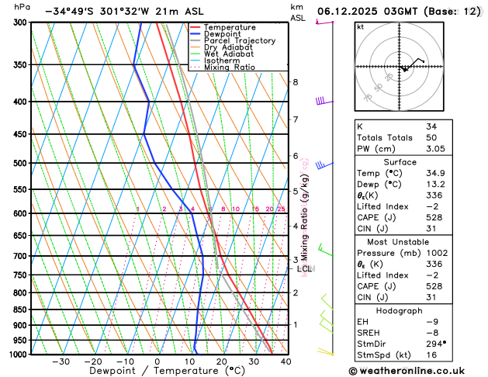Click the 'Isotherm' legend label

(x=222, y=61)
